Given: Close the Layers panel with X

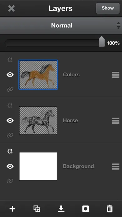Looking at the screenshot, I should click(11, 8).
